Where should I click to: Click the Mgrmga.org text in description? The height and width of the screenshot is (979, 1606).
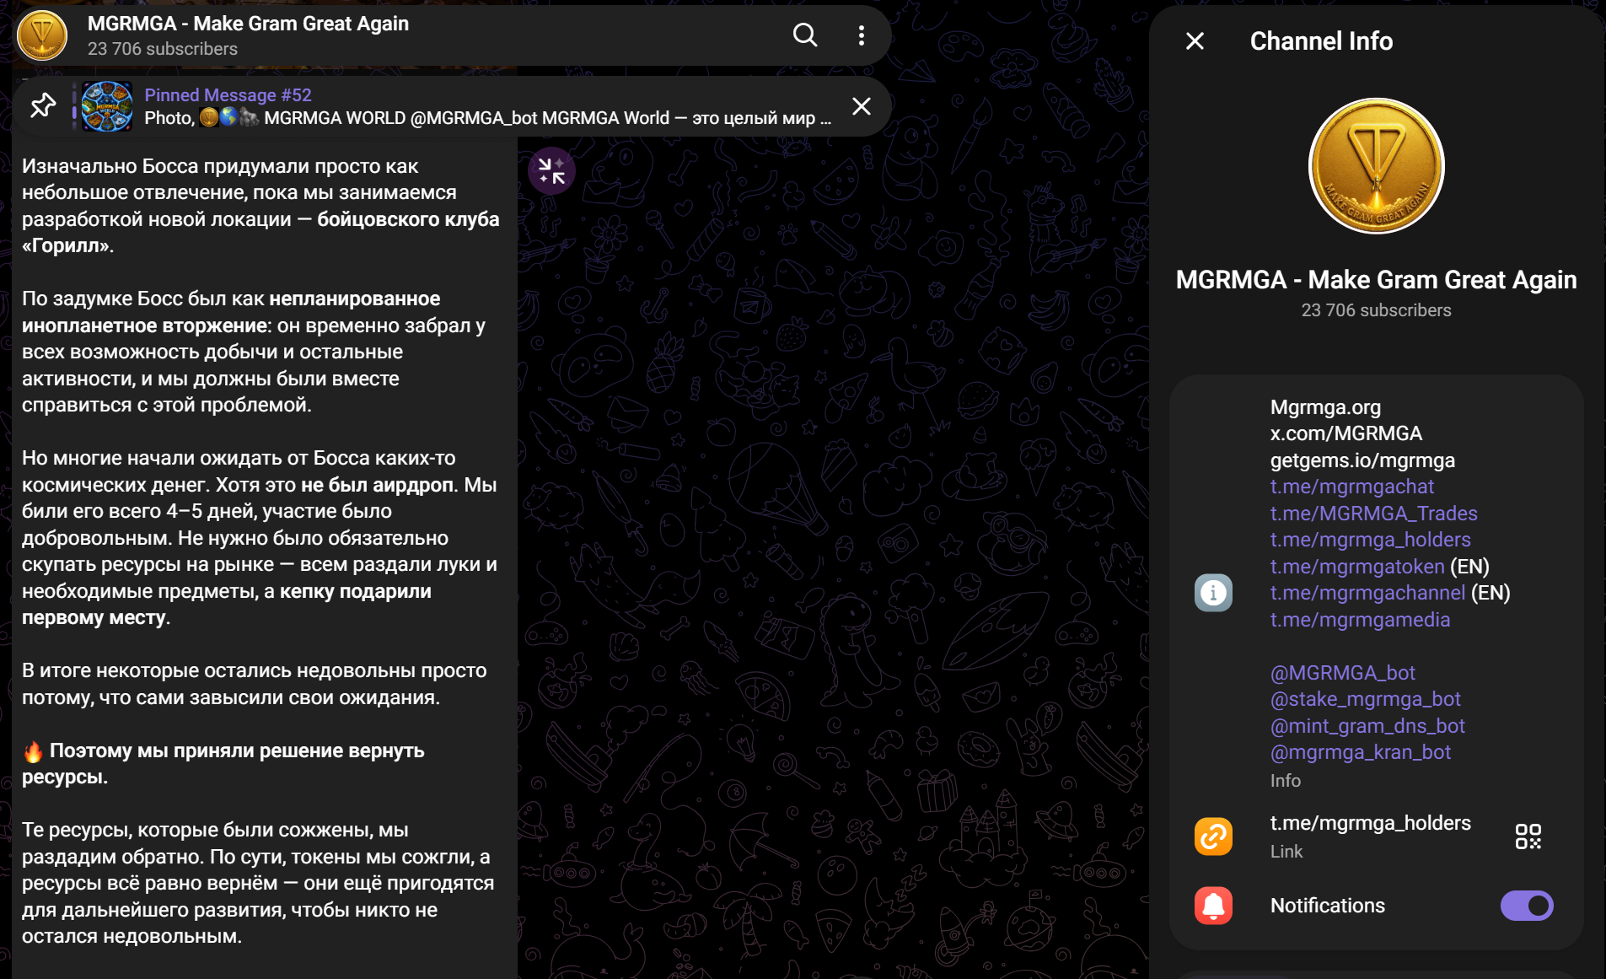point(1325,407)
